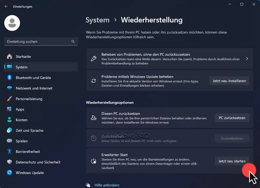Click the Bluetooth icon in sidebar
The height and width of the screenshot is (188, 260).
[9, 77]
